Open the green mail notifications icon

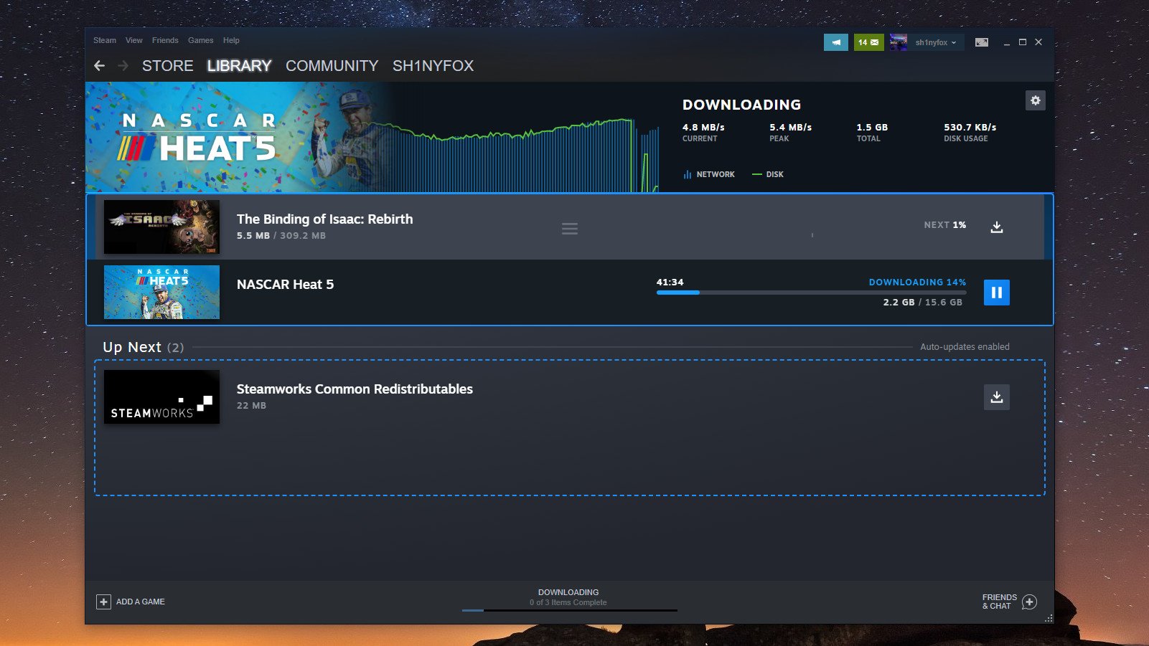point(868,42)
